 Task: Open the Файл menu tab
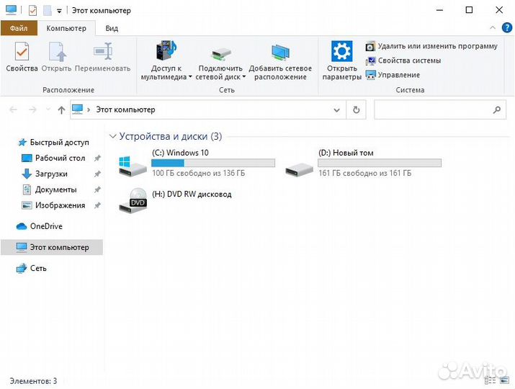[19, 28]
